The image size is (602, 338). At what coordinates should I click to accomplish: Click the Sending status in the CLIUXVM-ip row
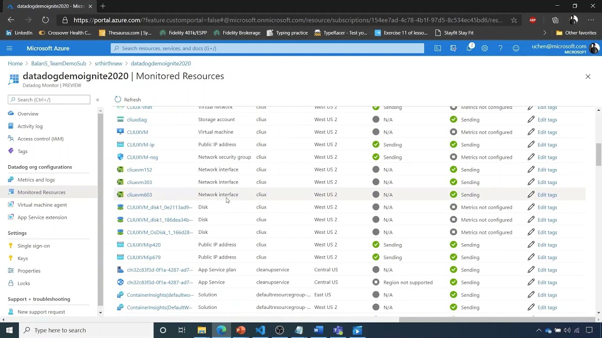coord(392,145)
